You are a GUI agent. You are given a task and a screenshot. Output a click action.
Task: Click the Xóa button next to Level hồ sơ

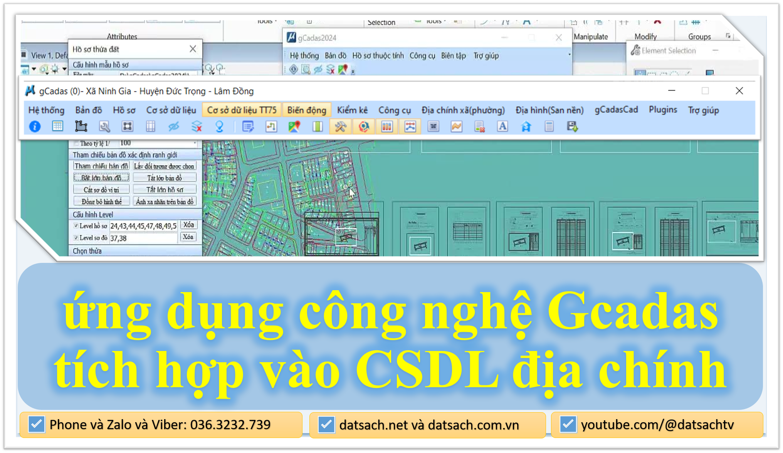188,225
